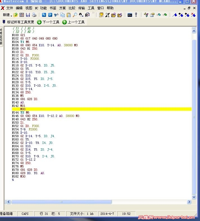This screenshot has height=221, width=200.
Task: Go to previous bookmark flag icon
Action: click(187, 15)
